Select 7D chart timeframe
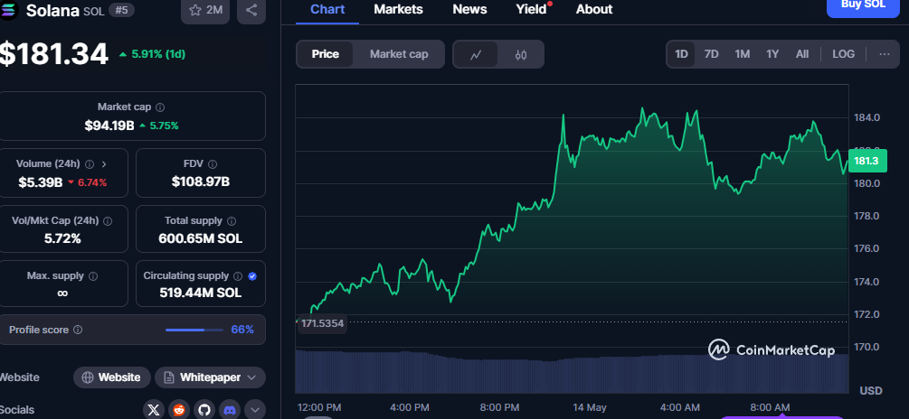This screenshot has height=419, width=909. (711, 54)
